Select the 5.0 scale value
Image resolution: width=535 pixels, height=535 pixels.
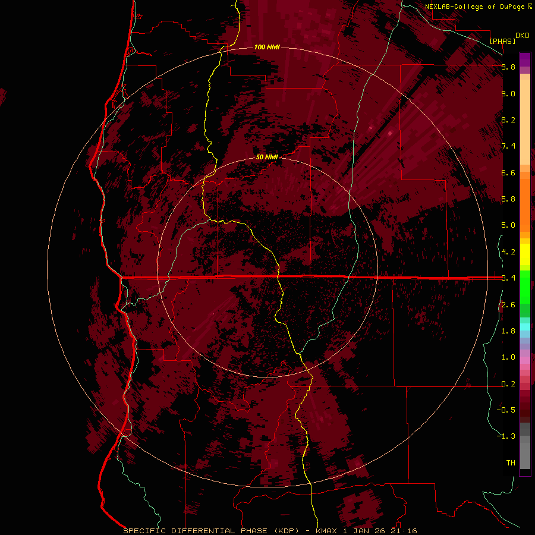(x=508, y=225)
